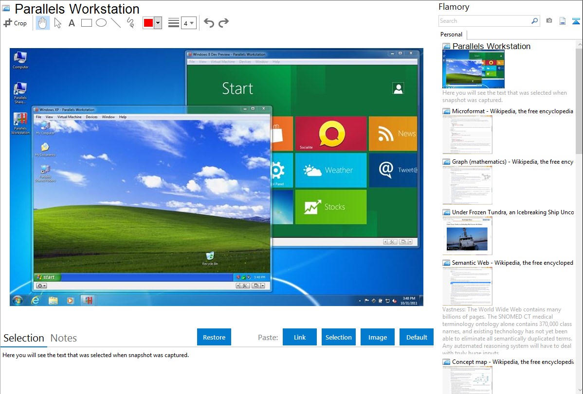Click the Restore button
Viewport: 583px width, 394px height.
(214, 337)
